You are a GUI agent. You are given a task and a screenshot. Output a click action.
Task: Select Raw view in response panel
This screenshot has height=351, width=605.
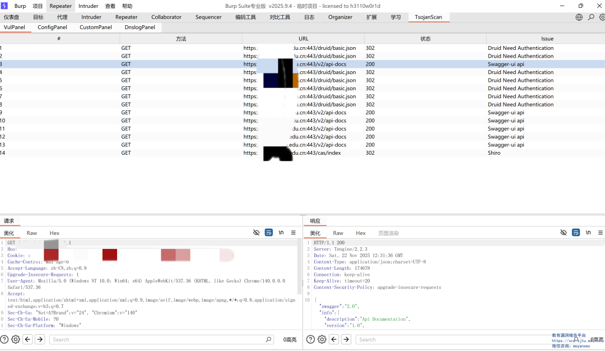tap(338, 233)
